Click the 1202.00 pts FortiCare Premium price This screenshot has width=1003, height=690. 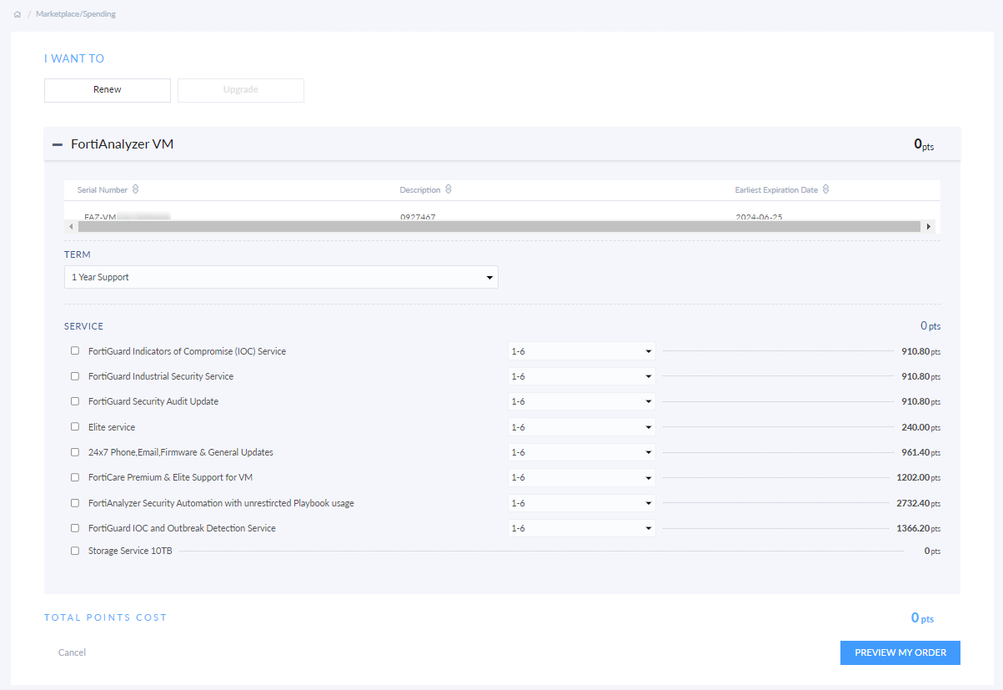pos(918,477)
